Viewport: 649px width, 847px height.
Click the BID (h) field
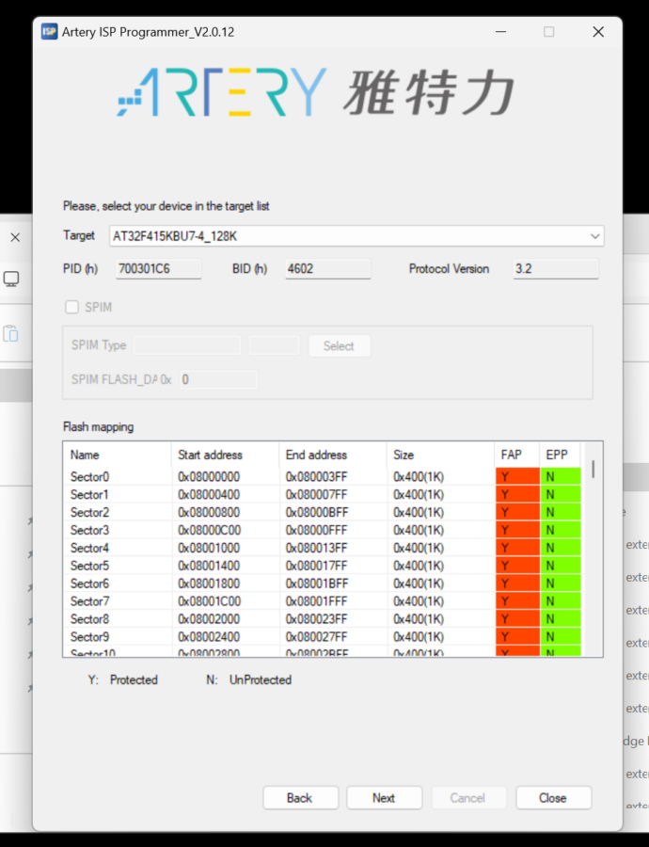327,269
